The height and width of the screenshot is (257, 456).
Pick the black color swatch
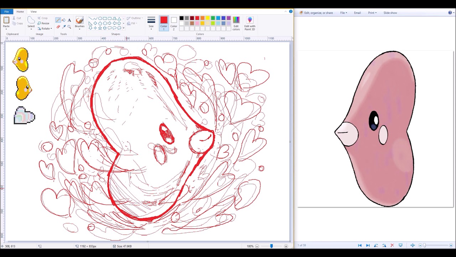(x=181, y=18)
